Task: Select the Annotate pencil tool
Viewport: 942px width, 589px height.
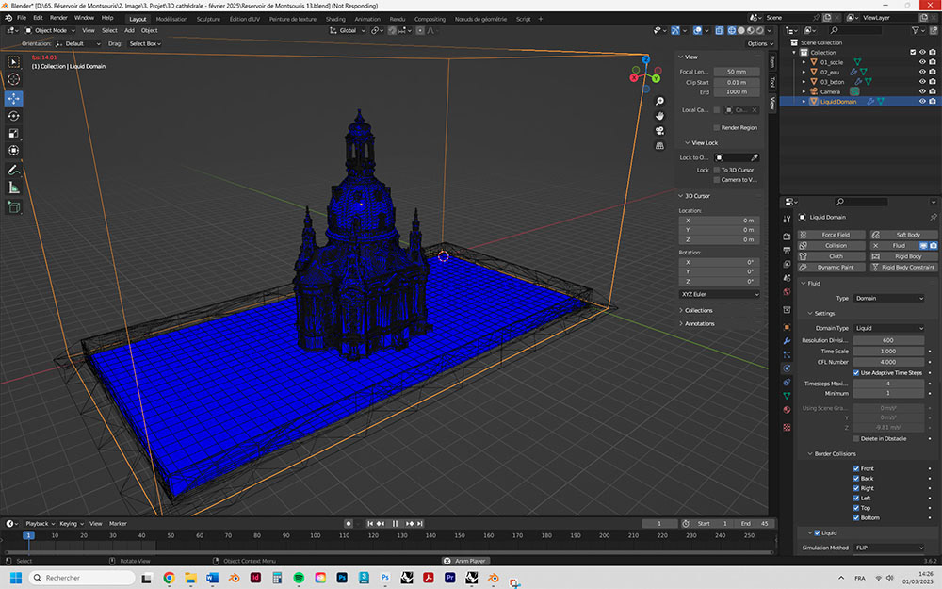Action: coord(14,171)
